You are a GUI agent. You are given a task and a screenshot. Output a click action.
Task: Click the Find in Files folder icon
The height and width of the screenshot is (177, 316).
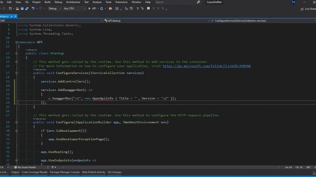point(111,9)
